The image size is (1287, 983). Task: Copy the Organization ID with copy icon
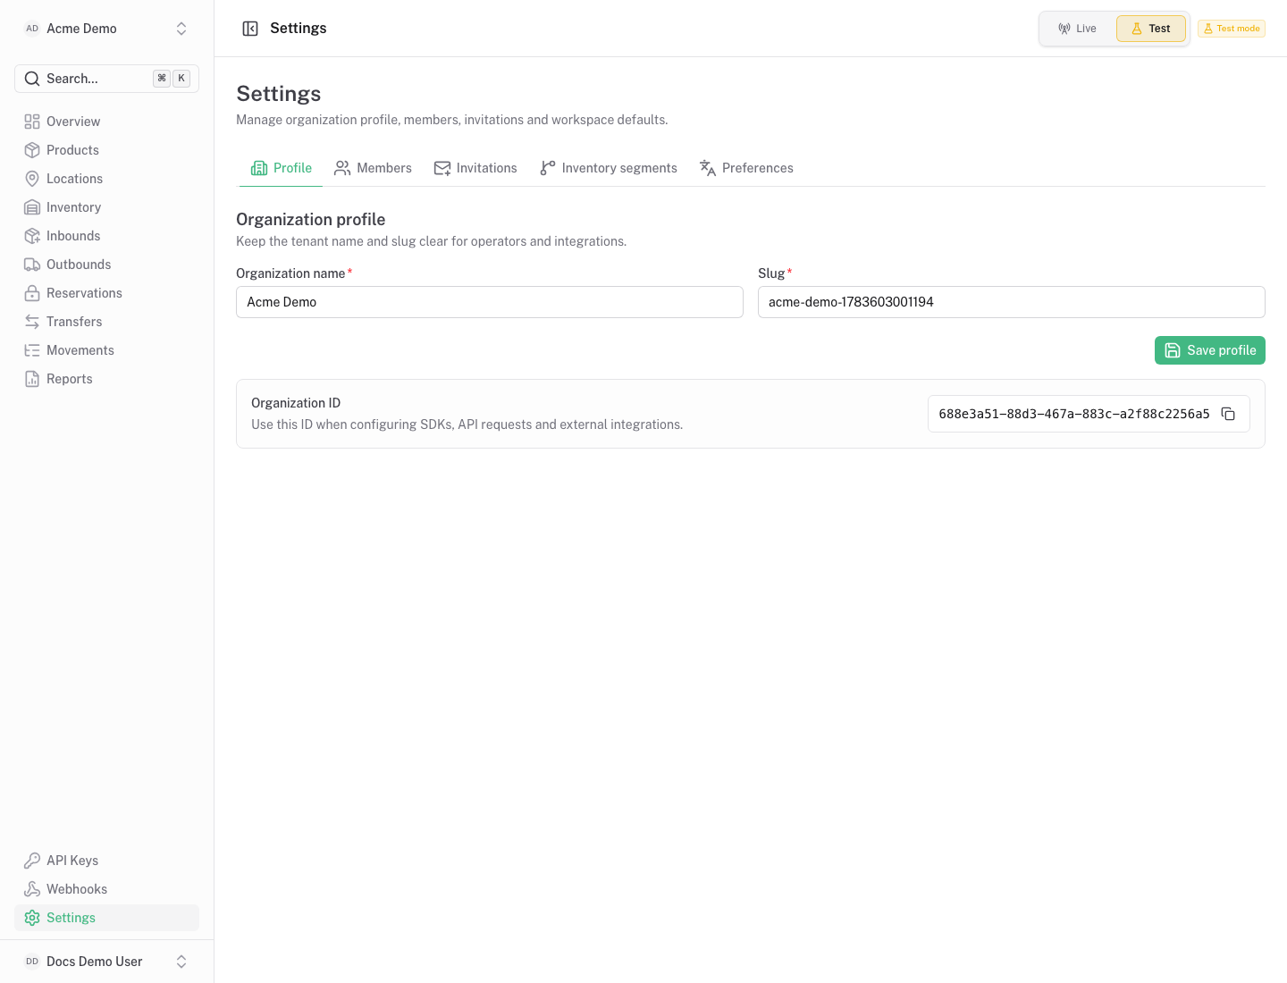pos(1228,414)
